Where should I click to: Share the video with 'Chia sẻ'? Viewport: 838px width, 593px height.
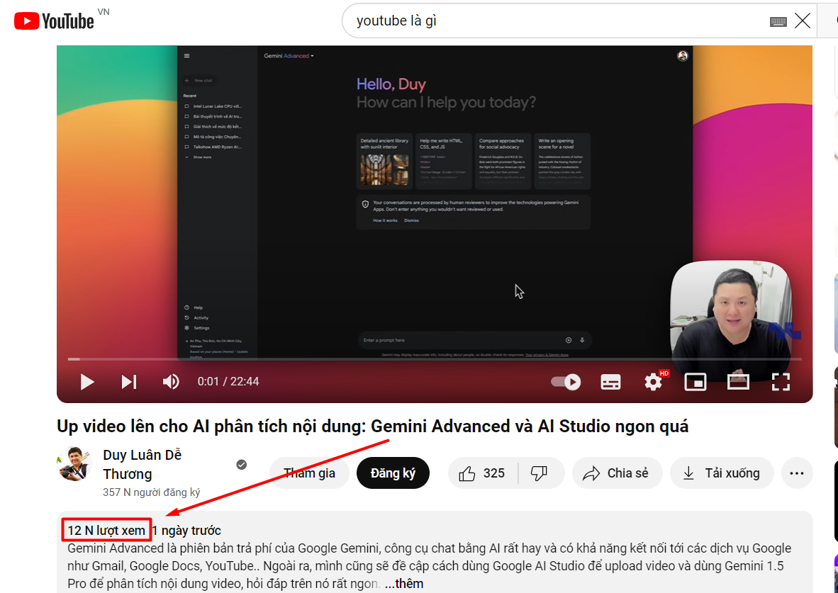click(x=618, y=473)
